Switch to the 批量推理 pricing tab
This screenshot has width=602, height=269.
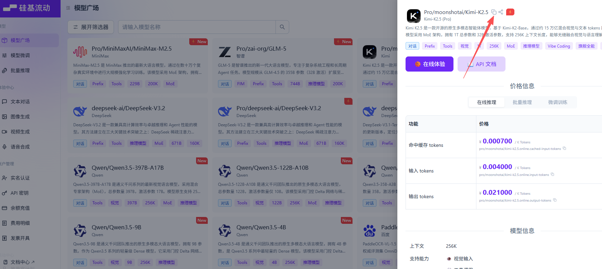tap(522, 102)
